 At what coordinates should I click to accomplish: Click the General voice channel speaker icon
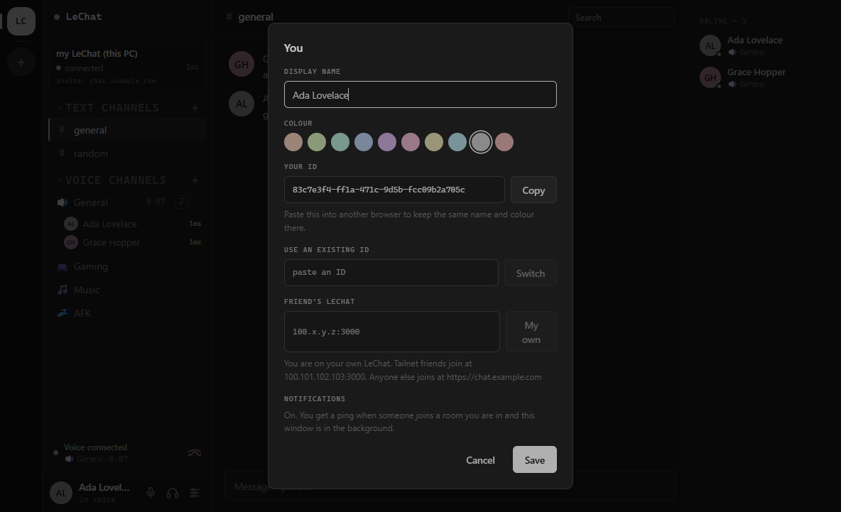[x=63, y=202]
